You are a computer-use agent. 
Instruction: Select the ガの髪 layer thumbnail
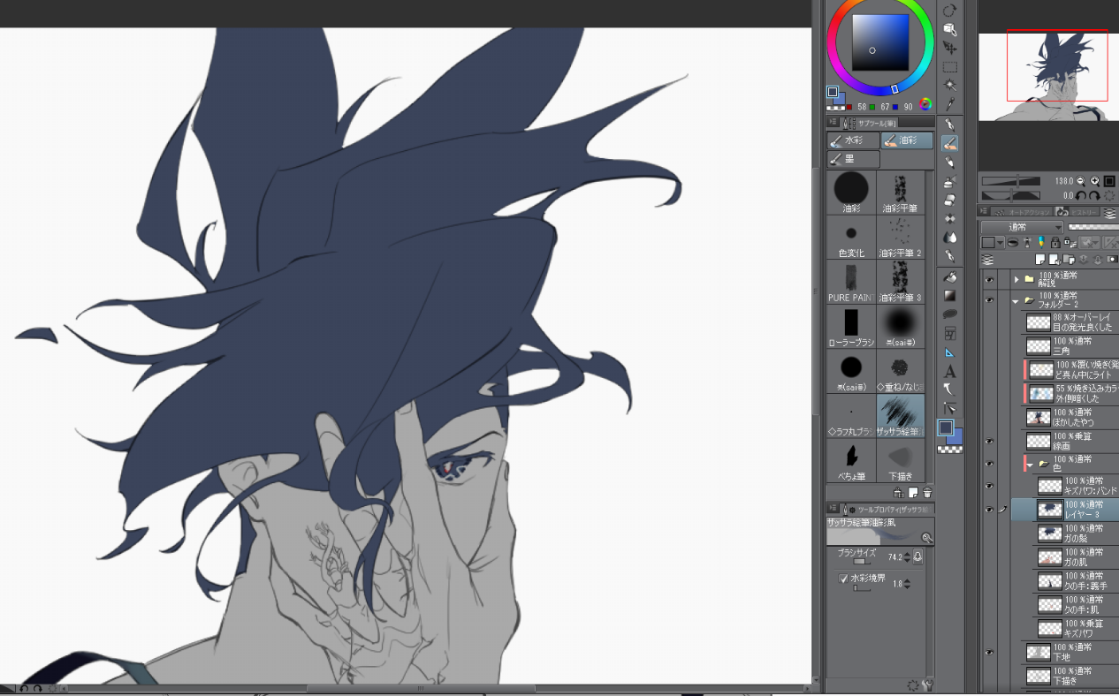(x=1049, y=533)
